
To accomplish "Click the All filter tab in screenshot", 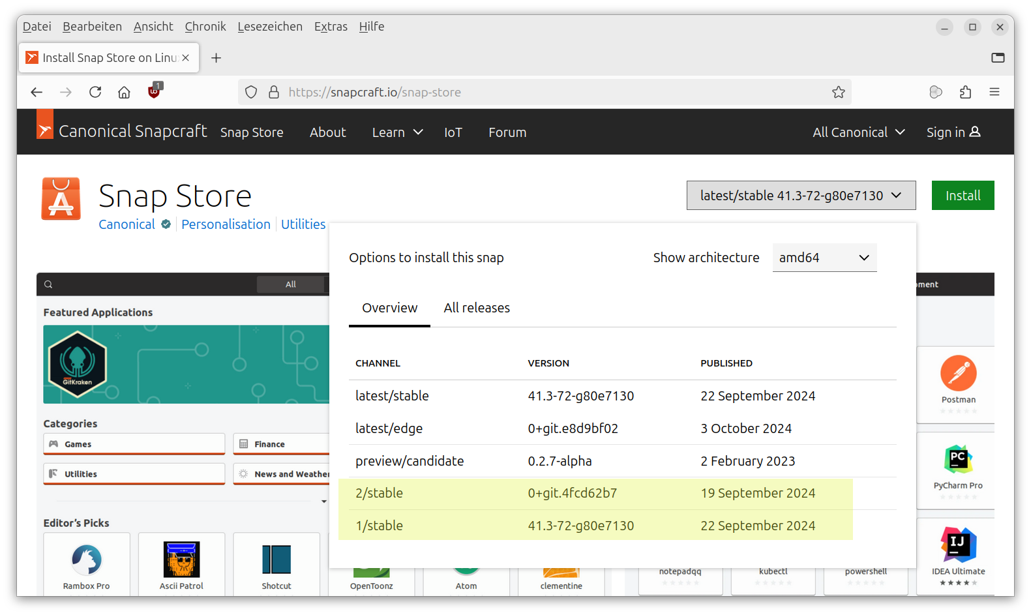I will pos(290,284).
